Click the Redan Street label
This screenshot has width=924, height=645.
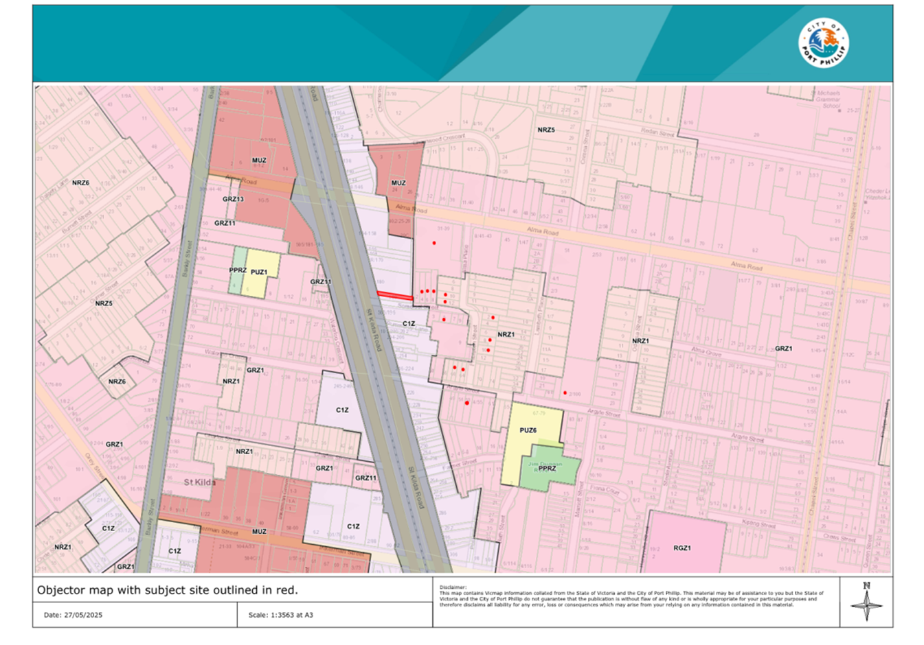tap(657, 132)
